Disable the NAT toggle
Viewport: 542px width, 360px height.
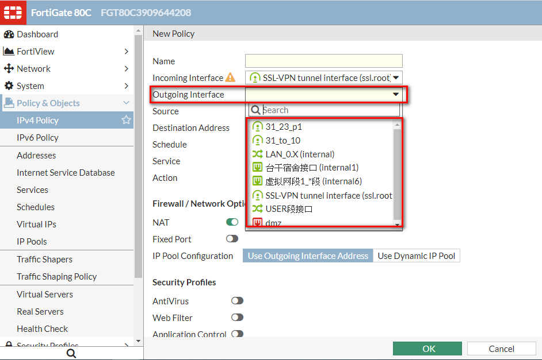pyautogui.click(x=232, y=222)
